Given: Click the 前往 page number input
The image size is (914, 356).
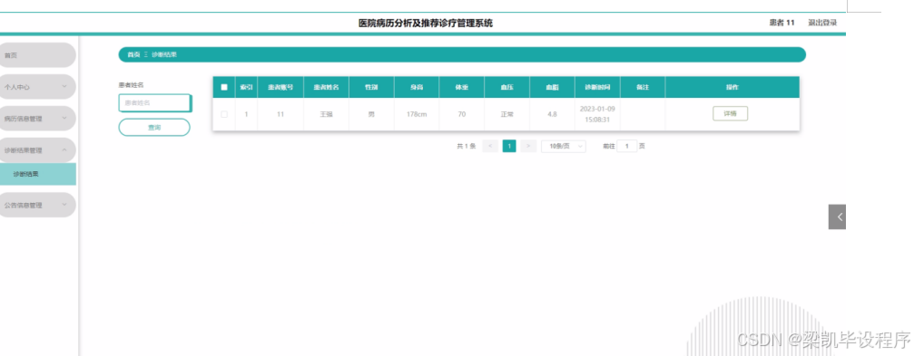Looking at the screenshot, I should click(626, 146).
